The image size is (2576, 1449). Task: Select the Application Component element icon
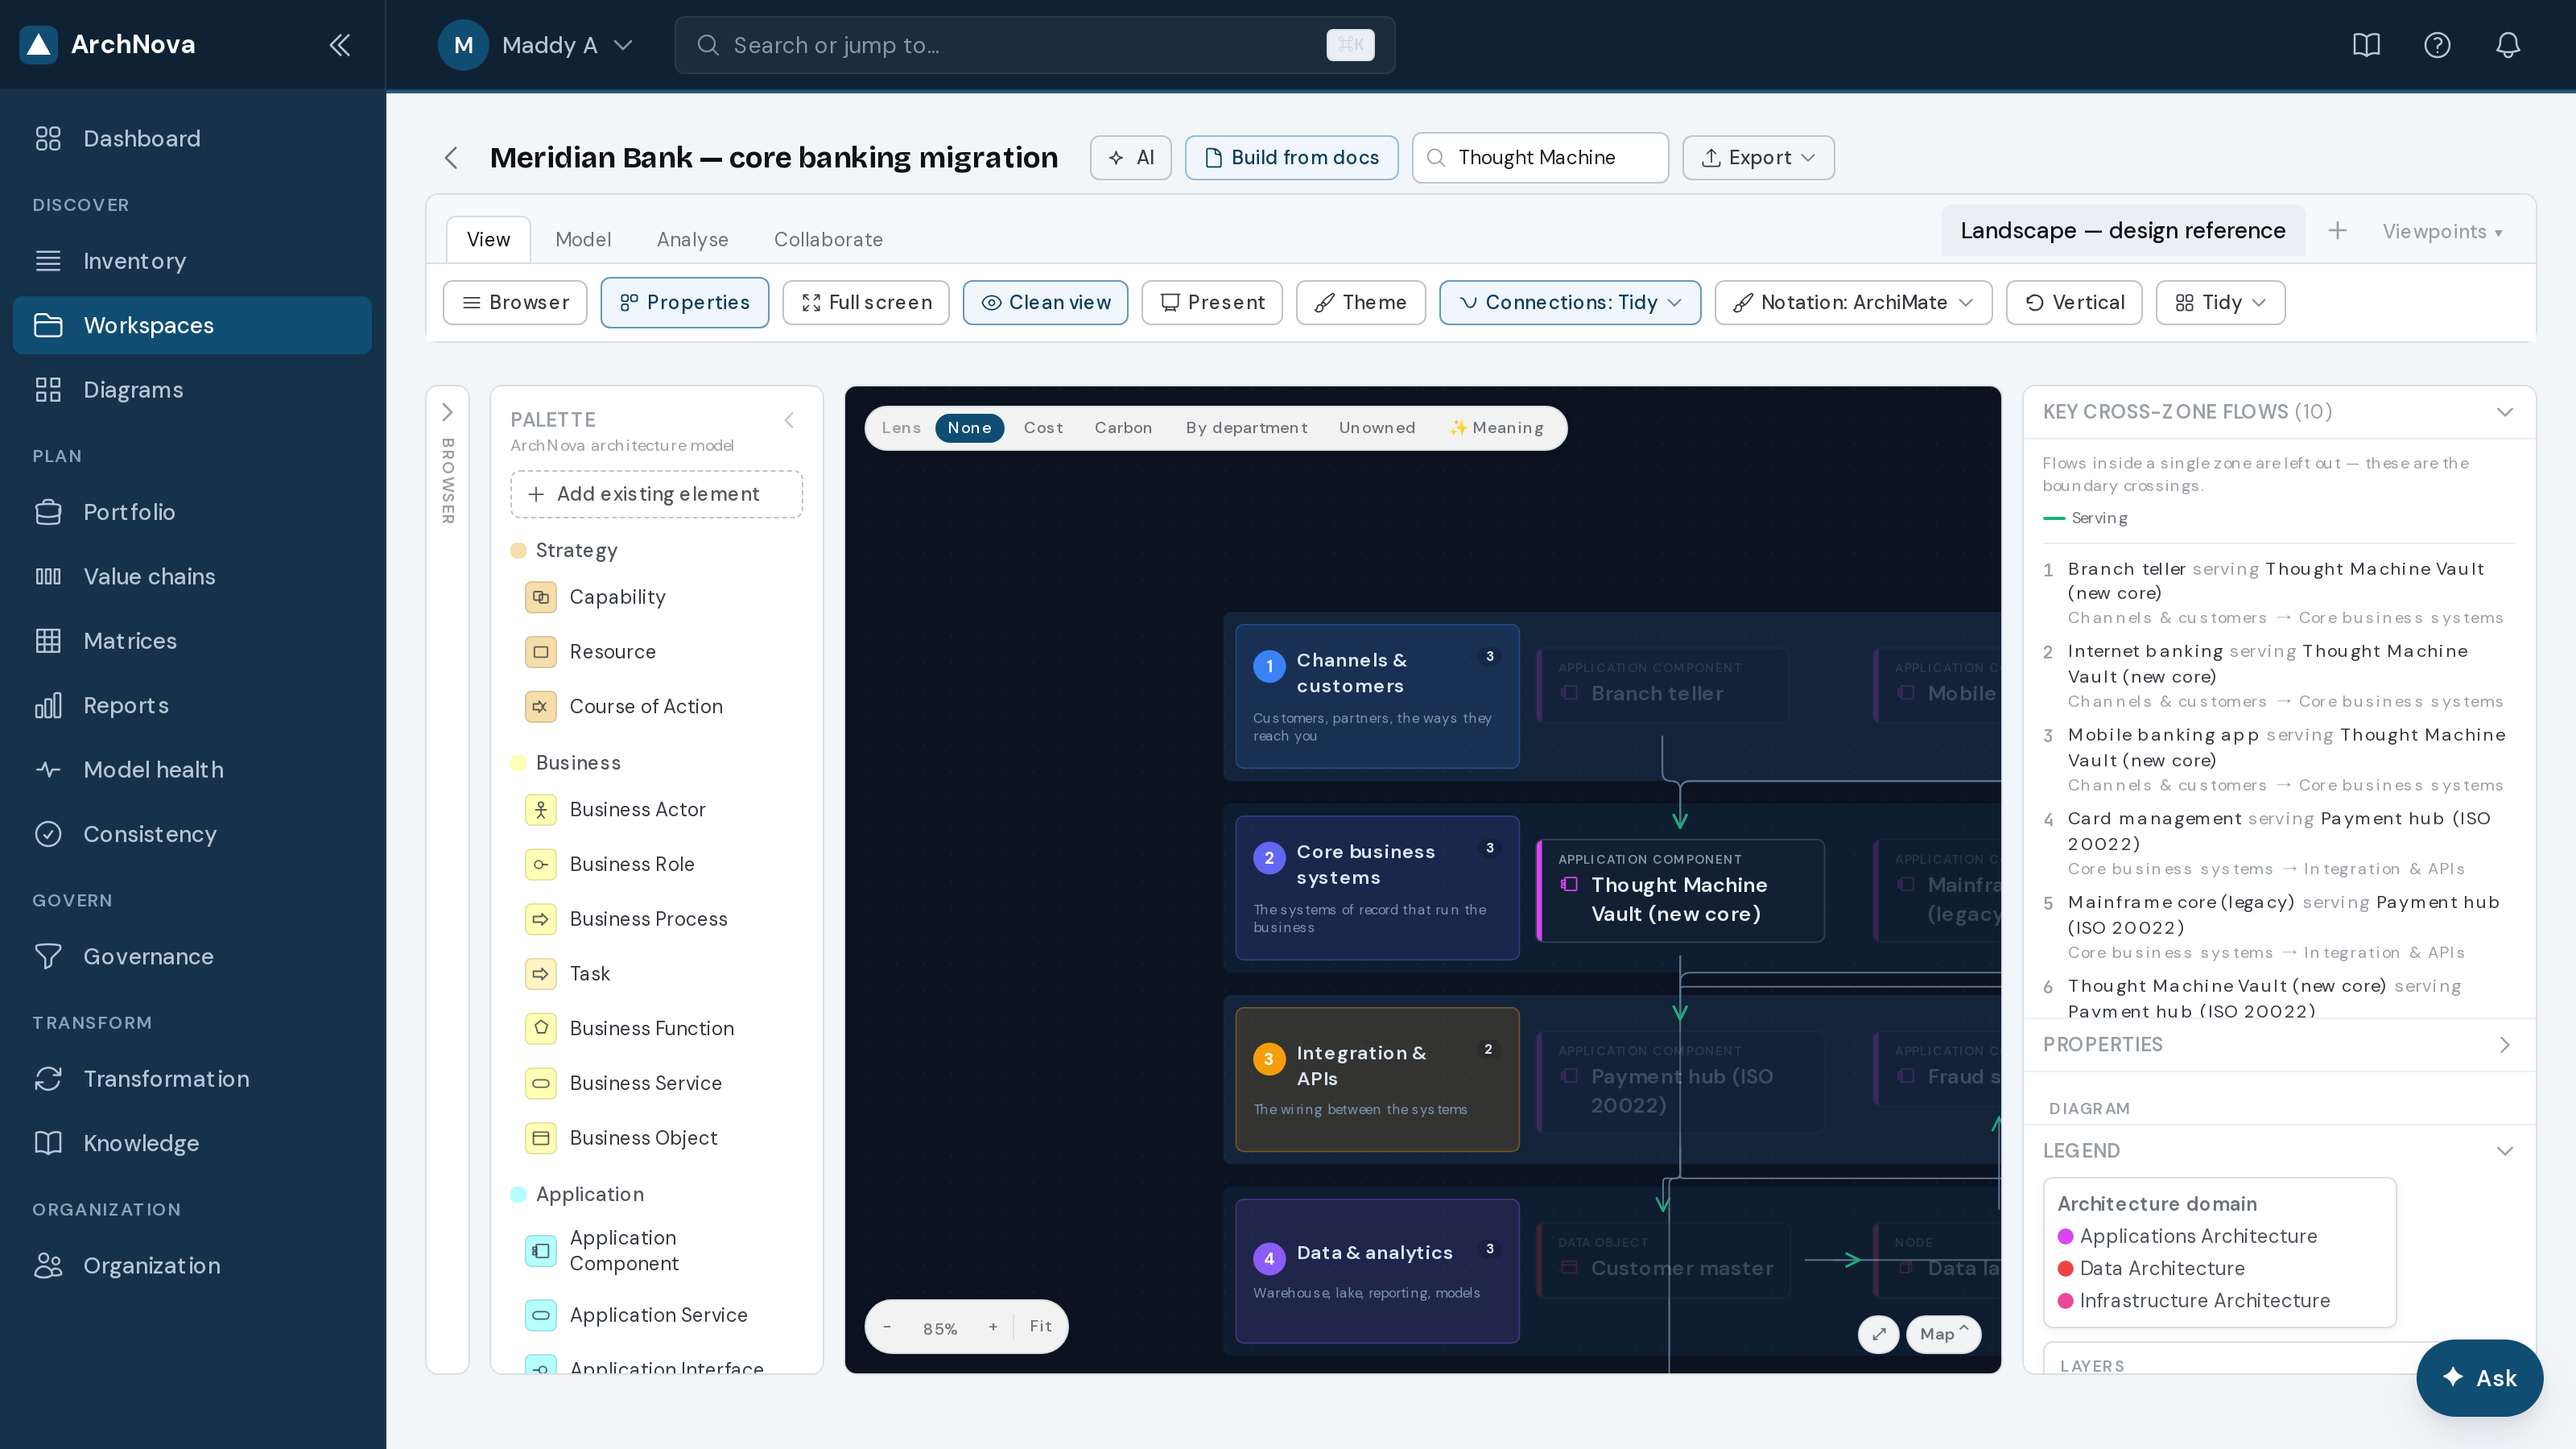[x=541, y=1251]
